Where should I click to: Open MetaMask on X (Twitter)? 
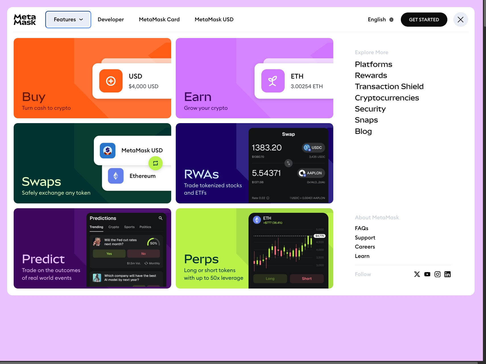click(x=417, y=274)
